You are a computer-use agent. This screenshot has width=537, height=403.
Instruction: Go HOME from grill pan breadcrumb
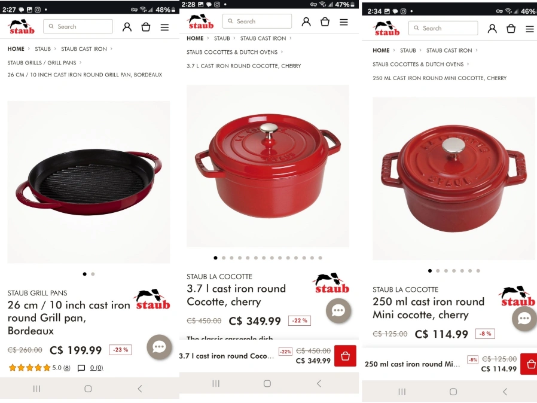click(16, 49)
